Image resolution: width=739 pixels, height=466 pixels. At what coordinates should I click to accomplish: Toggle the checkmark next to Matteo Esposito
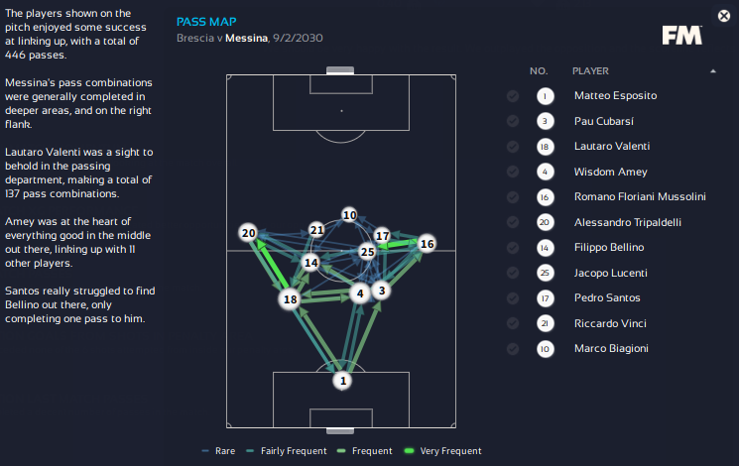[x=512, y=96]
